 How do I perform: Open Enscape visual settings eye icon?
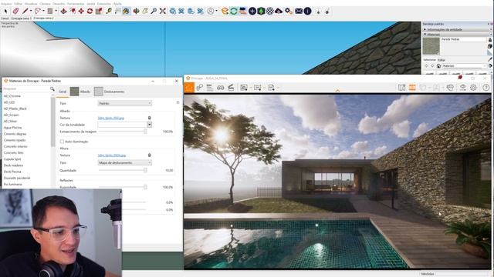click(x=462, y=88)
